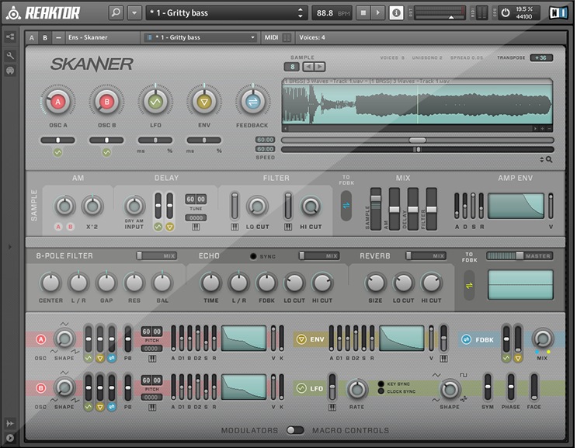Viewport: 577px width, 448px height.
Task: Click the HI CUT filter knob
Action: 311,207
